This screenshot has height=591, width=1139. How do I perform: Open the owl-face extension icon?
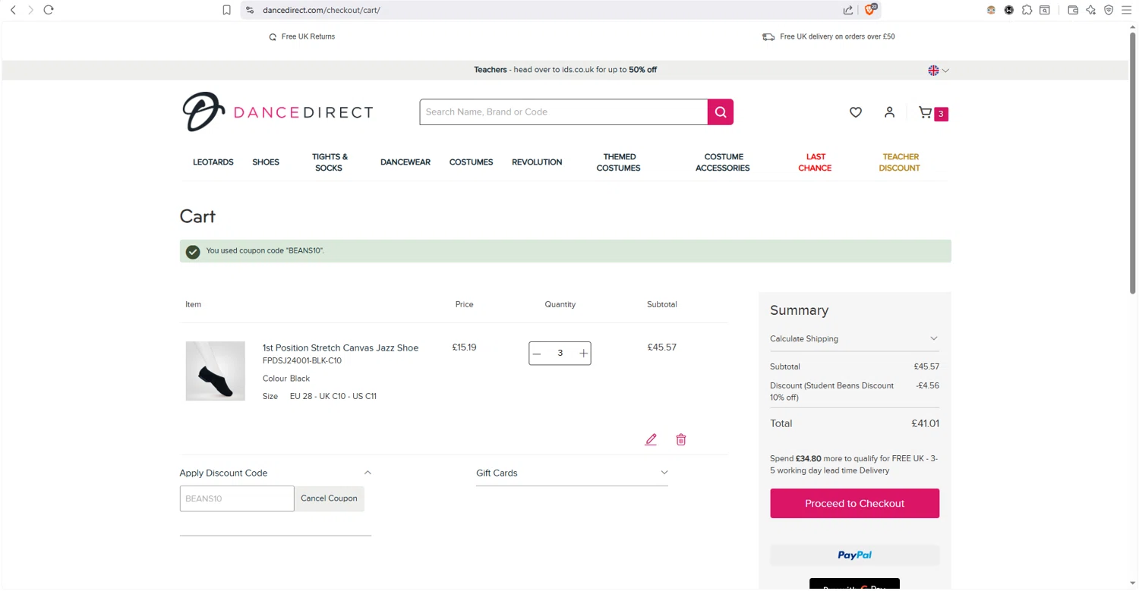point(991,10)
